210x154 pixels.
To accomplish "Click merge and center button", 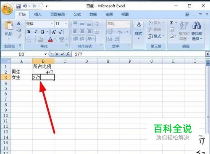I will coord(97,31).
